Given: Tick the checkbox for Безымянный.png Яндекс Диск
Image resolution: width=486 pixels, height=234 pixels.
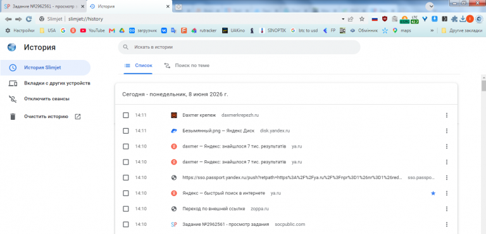Looking at the screenshot, I should [x=125, y=131].
